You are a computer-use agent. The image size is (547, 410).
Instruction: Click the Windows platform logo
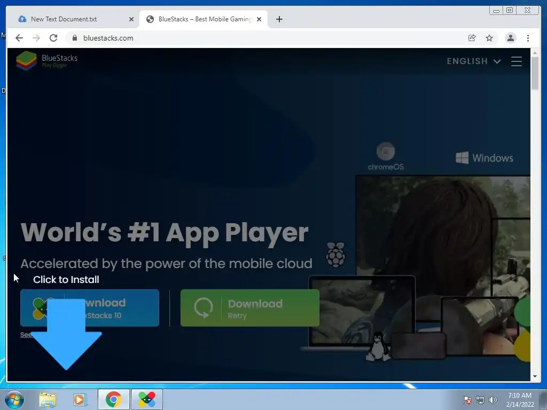(484, 158)
